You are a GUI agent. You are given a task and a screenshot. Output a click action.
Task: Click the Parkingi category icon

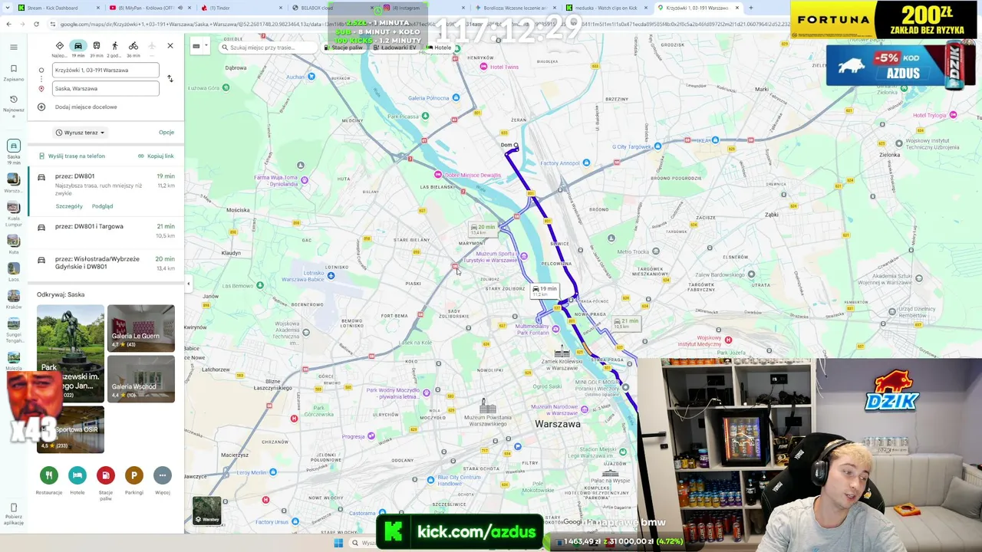pos(134,475)
